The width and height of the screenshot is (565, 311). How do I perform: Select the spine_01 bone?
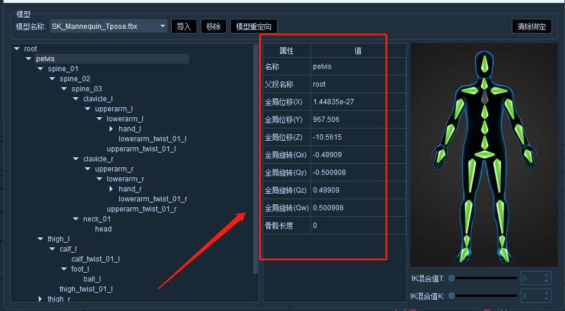coord(63,69)
